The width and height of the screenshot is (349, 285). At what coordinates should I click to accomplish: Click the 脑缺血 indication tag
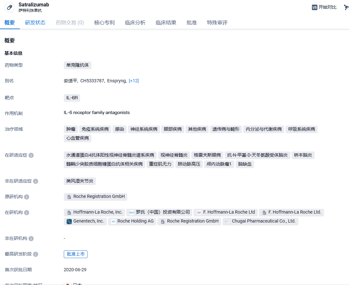(x=245, y=164)
